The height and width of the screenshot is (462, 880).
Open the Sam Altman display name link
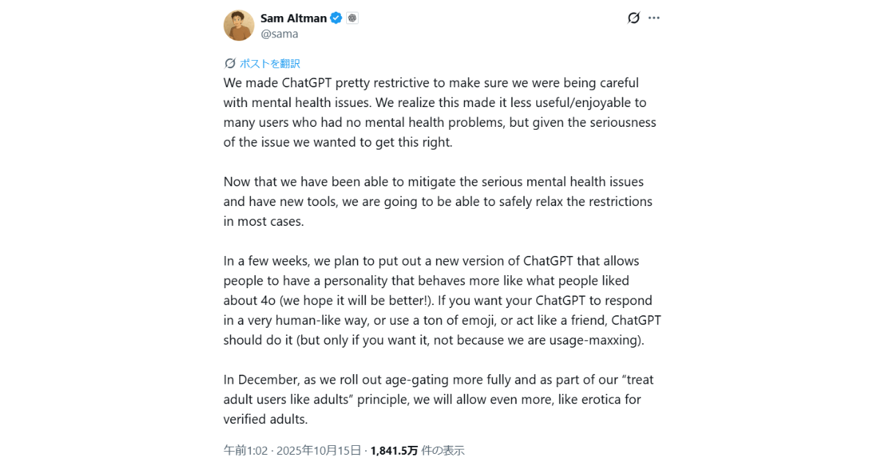293,18
